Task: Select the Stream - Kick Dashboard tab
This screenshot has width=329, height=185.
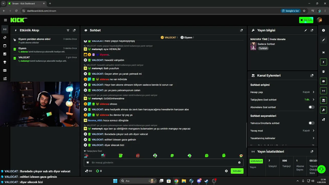Action: 26,4
